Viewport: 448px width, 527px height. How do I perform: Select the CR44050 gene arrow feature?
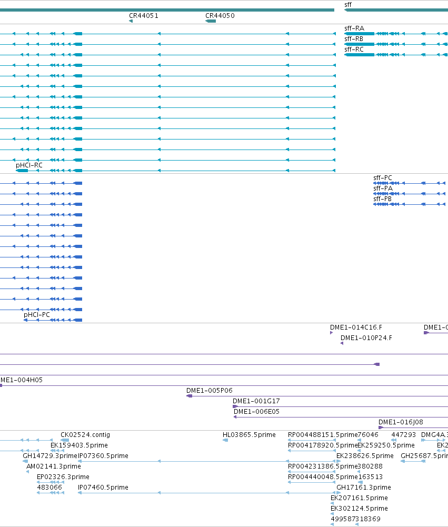point(211,21)
